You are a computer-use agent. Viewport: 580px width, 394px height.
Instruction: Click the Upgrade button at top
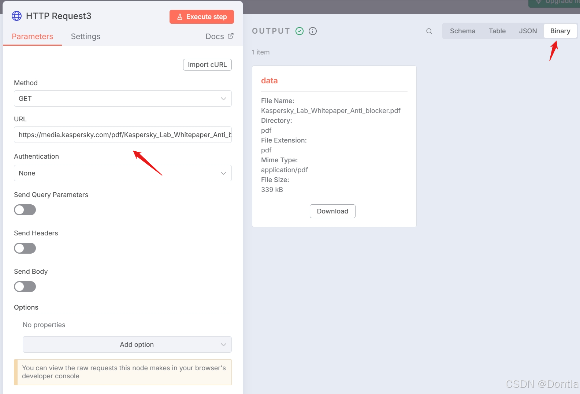coord(554,3)
